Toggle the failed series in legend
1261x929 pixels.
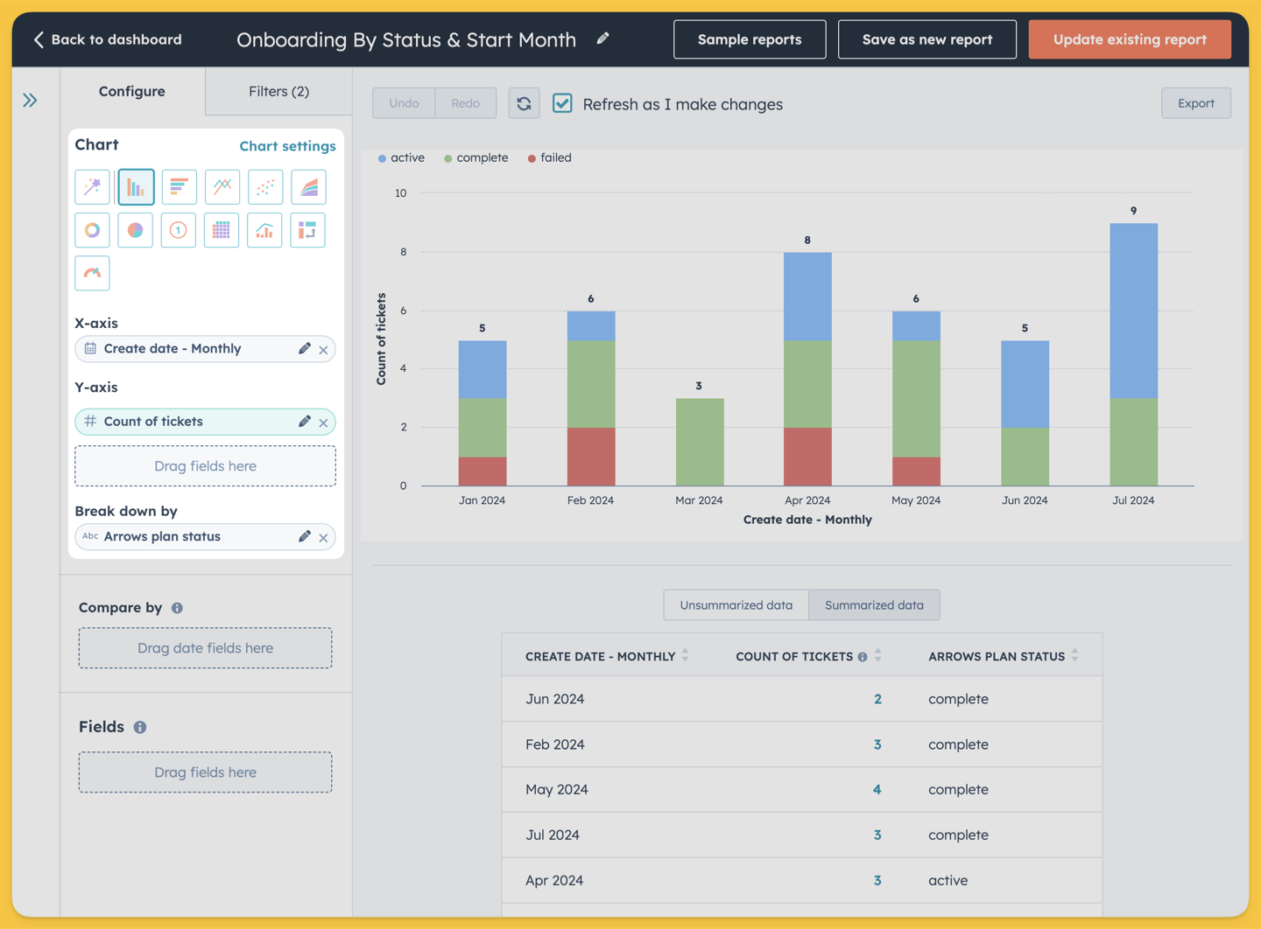[550, 157]
